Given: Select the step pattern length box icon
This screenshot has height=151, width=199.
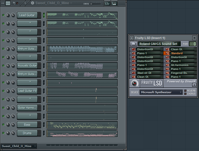Looking at the screenshot, I should coord(8,3).
